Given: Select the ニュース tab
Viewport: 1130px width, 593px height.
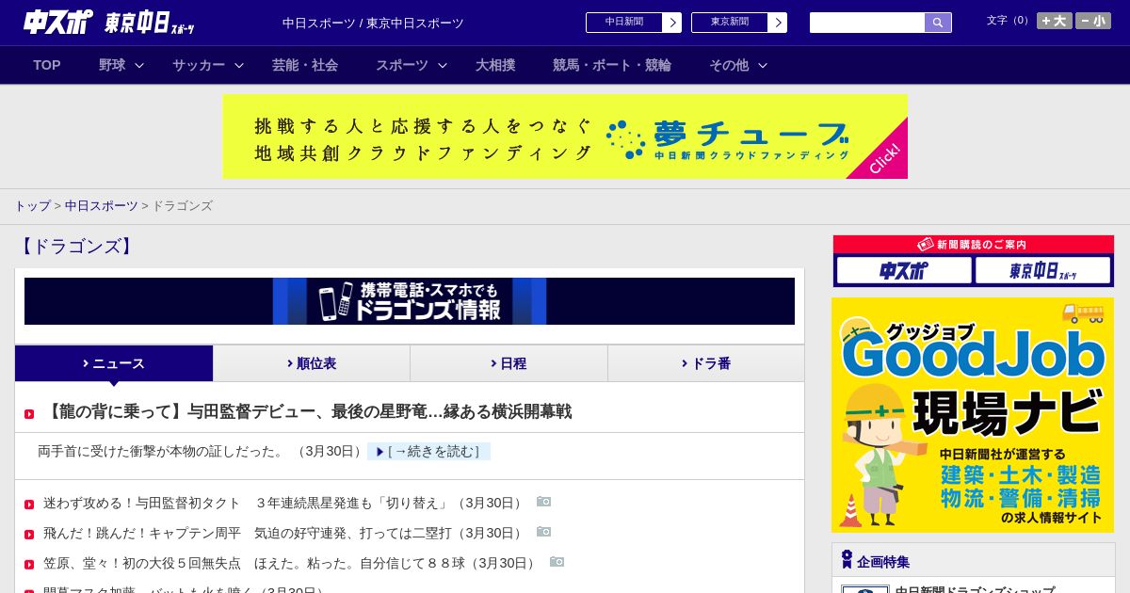Looking at the screenshot, I should coord(114,363).
